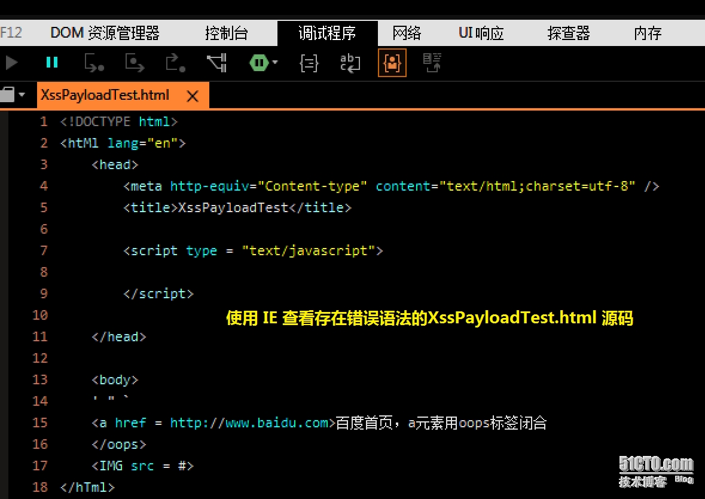Image resolution: width=705 pixels, height=499 pixels.
Task: Click the <head> opening tag on line 3
Action: [x=115, y=165]
